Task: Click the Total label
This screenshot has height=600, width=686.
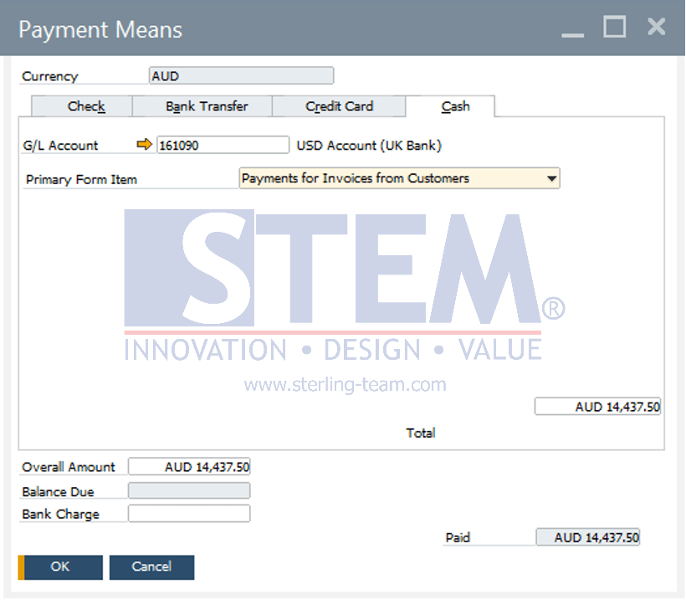Action: 421,433
